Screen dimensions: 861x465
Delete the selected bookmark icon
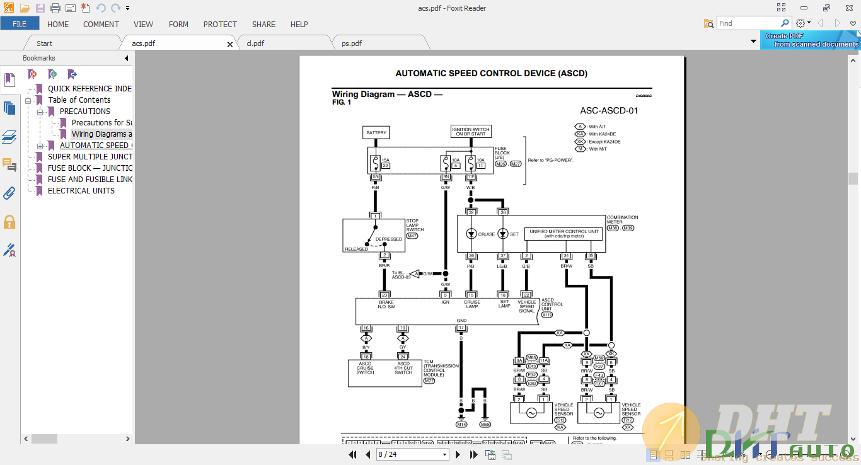click(32, 74)
